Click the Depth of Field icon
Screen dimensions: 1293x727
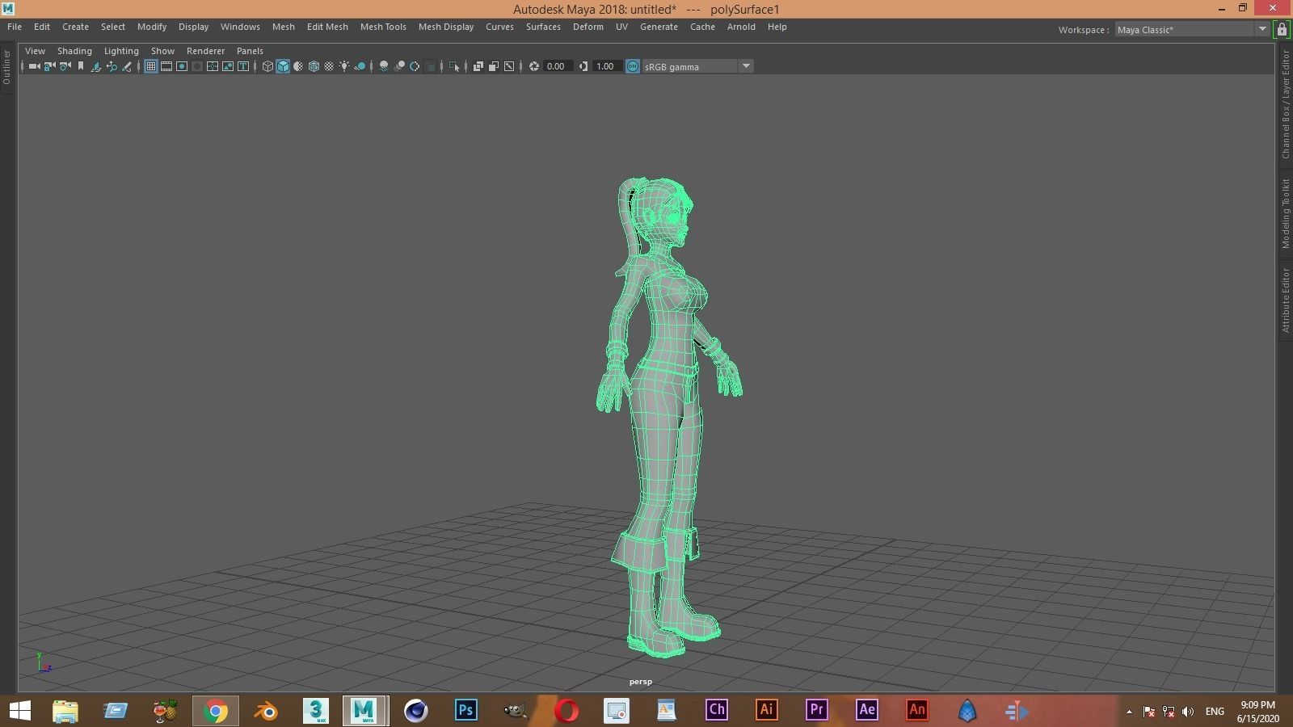pos(431,66)
